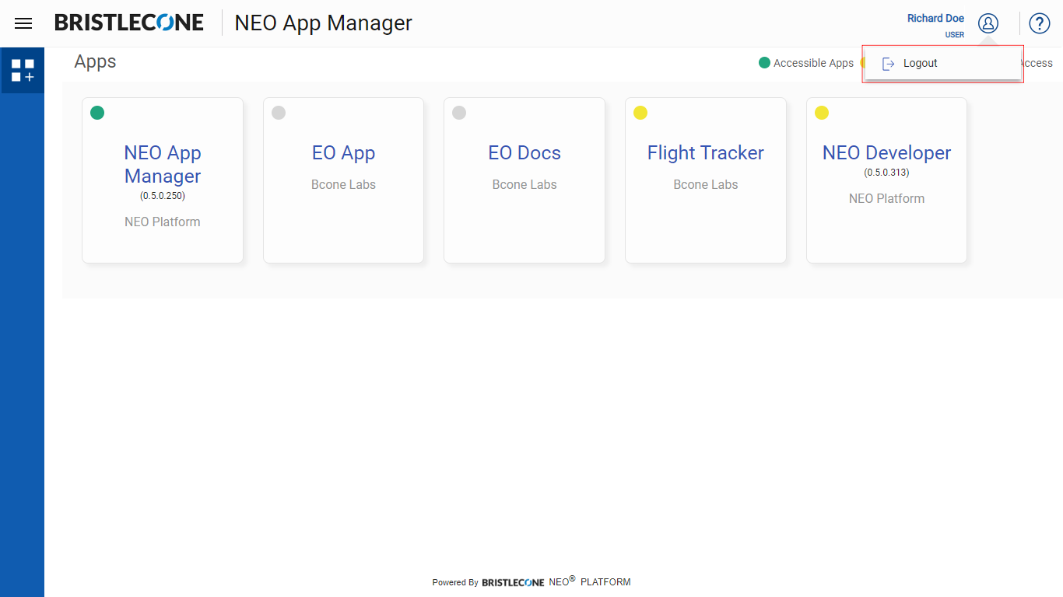Click the green Accessible Apps legend dot
This screenshot has width=1063, height=597.
[x=764, y=62]
